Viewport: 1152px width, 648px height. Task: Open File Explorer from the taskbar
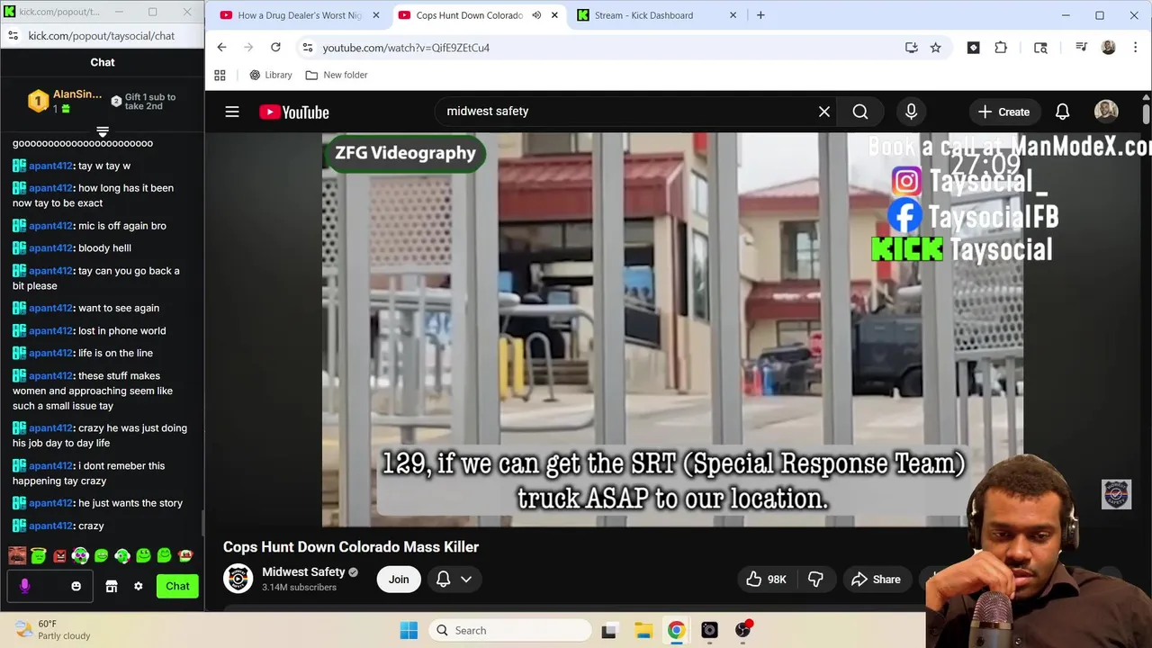(x=643, y=630)
